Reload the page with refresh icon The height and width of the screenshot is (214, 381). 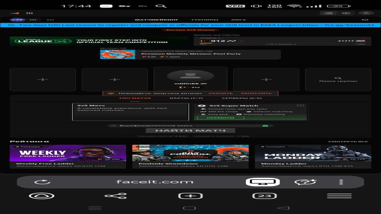42,182
